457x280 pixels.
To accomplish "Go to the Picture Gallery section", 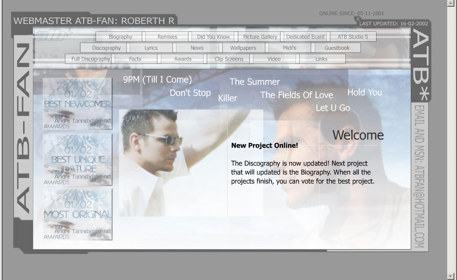I will 260,37.
